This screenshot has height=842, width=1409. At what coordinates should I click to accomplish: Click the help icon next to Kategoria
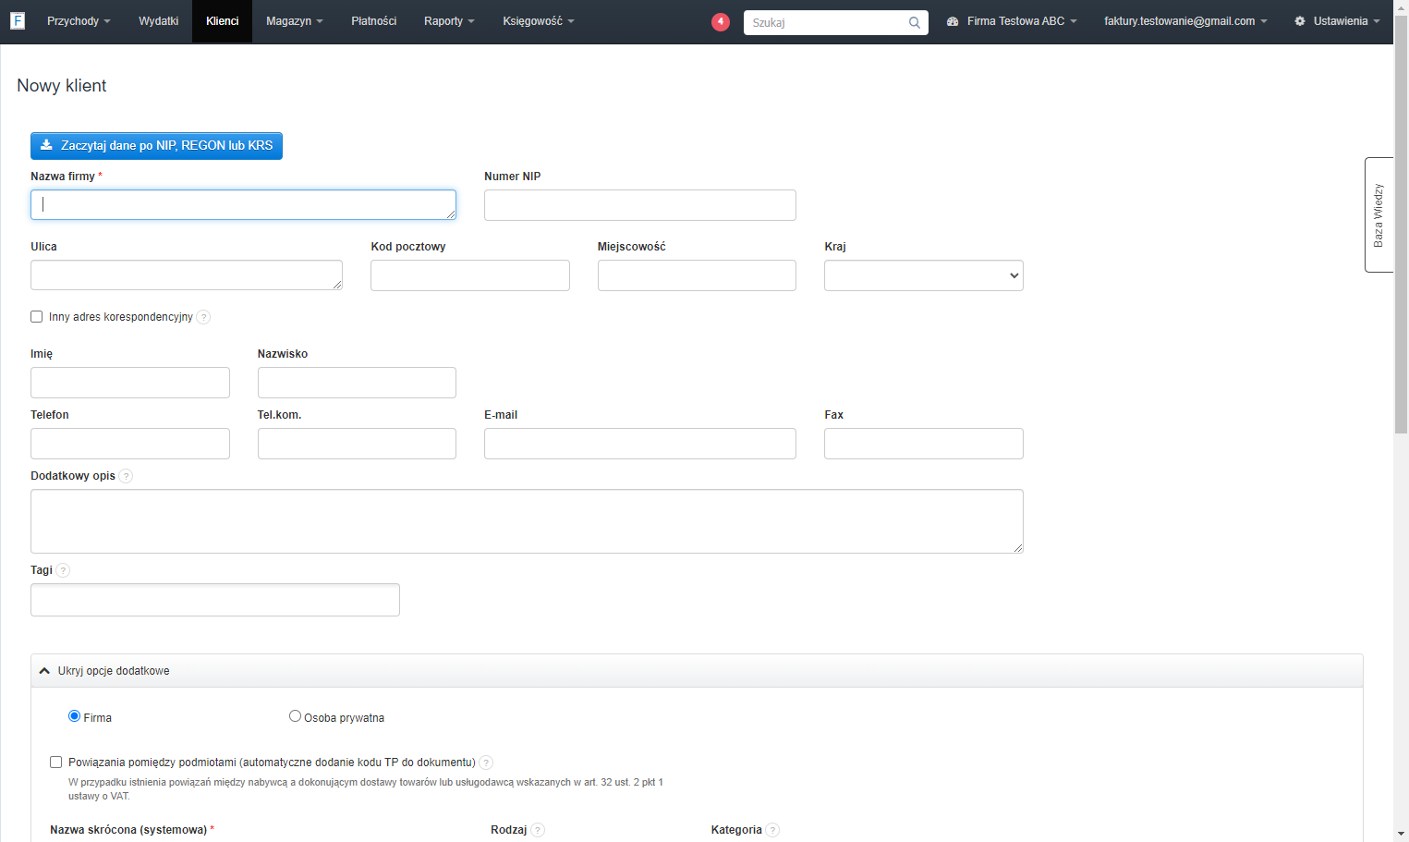[772, 830]
